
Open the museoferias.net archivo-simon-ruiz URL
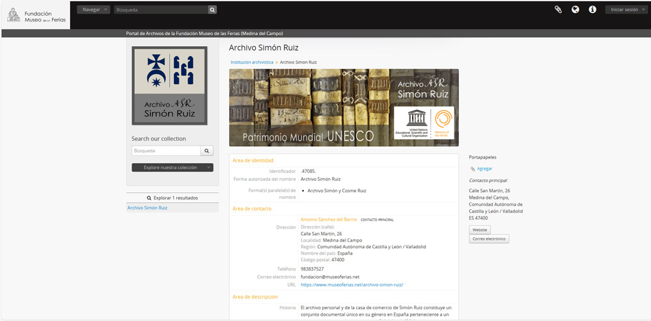(x=352, y=285)
